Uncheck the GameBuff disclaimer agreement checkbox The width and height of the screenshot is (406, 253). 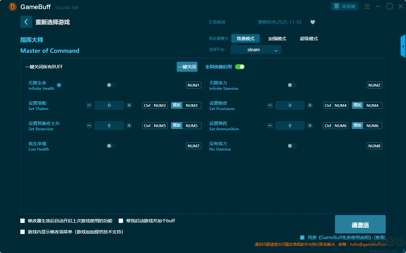click(302, 238)
